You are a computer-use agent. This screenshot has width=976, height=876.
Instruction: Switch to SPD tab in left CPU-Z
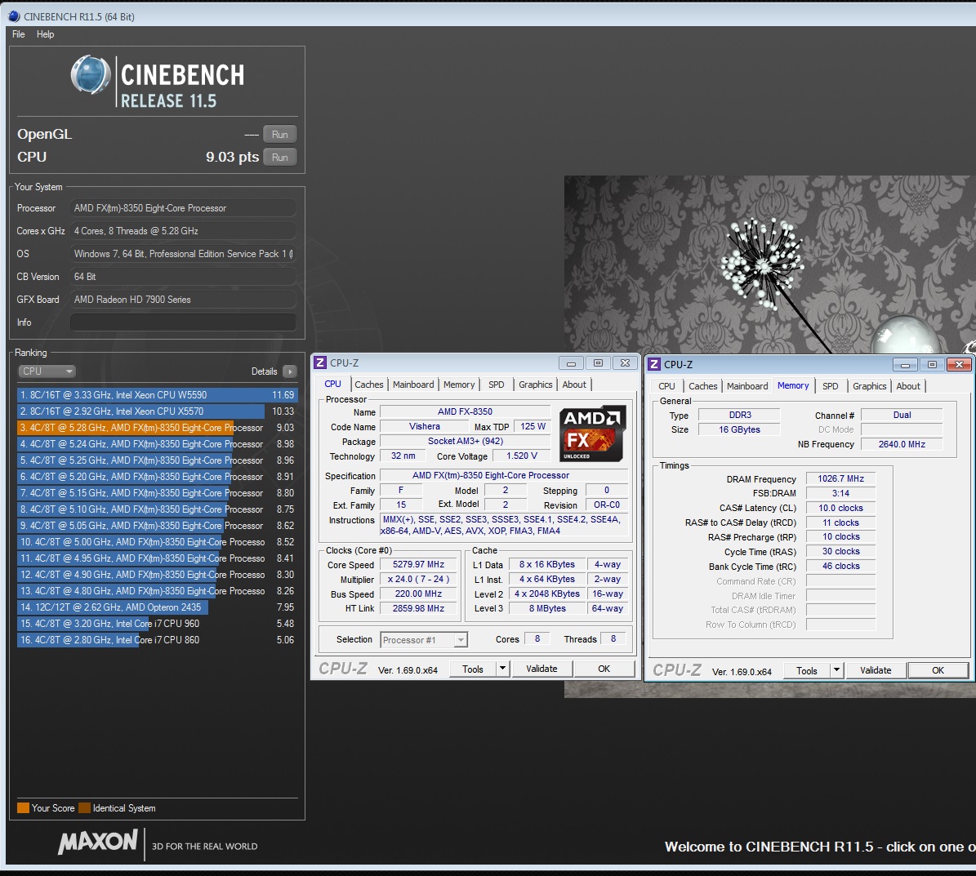click(x=496, y=385)
